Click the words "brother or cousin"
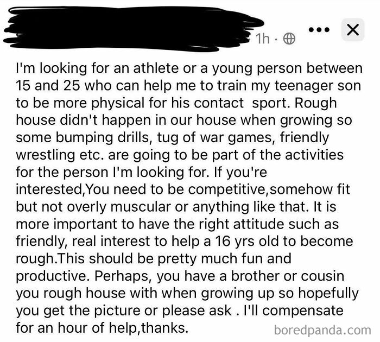380x342 pixels. pos(287,276)
